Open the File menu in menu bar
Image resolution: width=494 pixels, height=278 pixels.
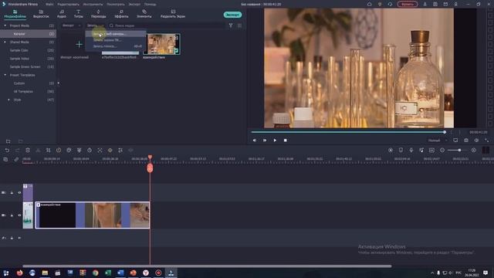pyautogui.click(x=49, y=5)
